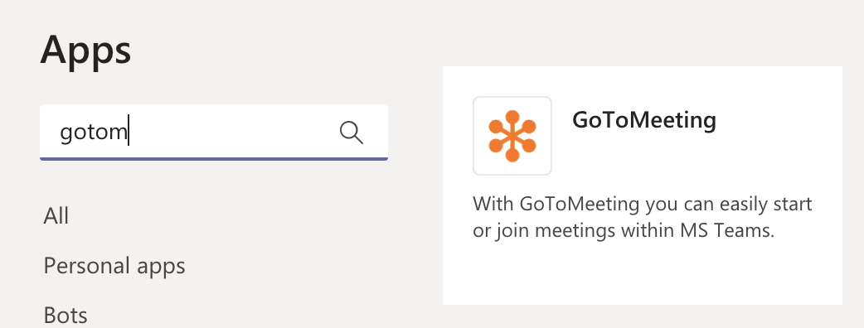Click the "With GoToMeeting you can easily start" line
The width and height of the screenshot is (864, 328).
(x=643, y=205)
